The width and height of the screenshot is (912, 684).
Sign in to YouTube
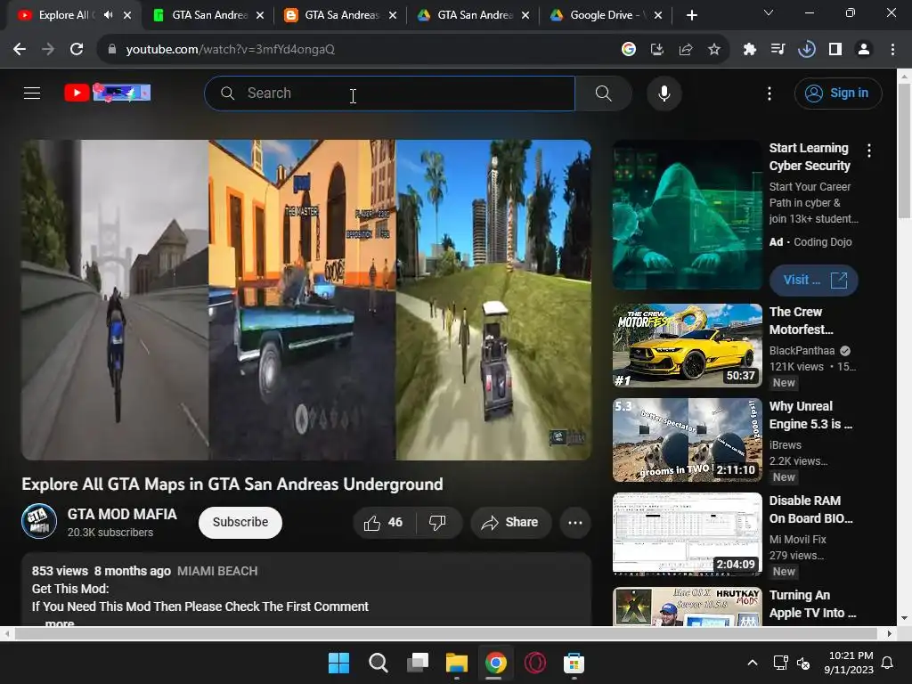837,93
